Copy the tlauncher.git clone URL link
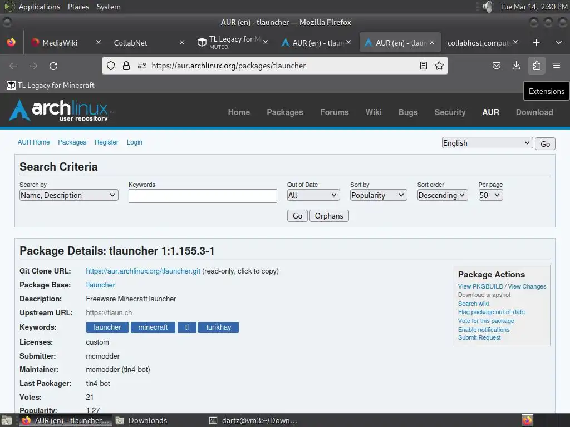Screen dimensions: 570x427 click(x=143, y=271)
